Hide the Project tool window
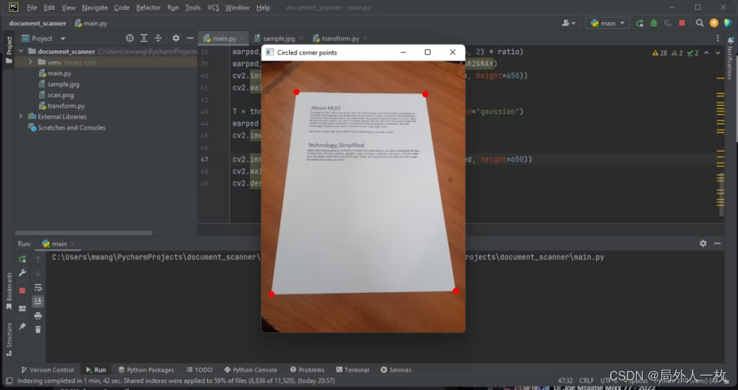This screenshot has height=390, width=738. tap(190, 38)
